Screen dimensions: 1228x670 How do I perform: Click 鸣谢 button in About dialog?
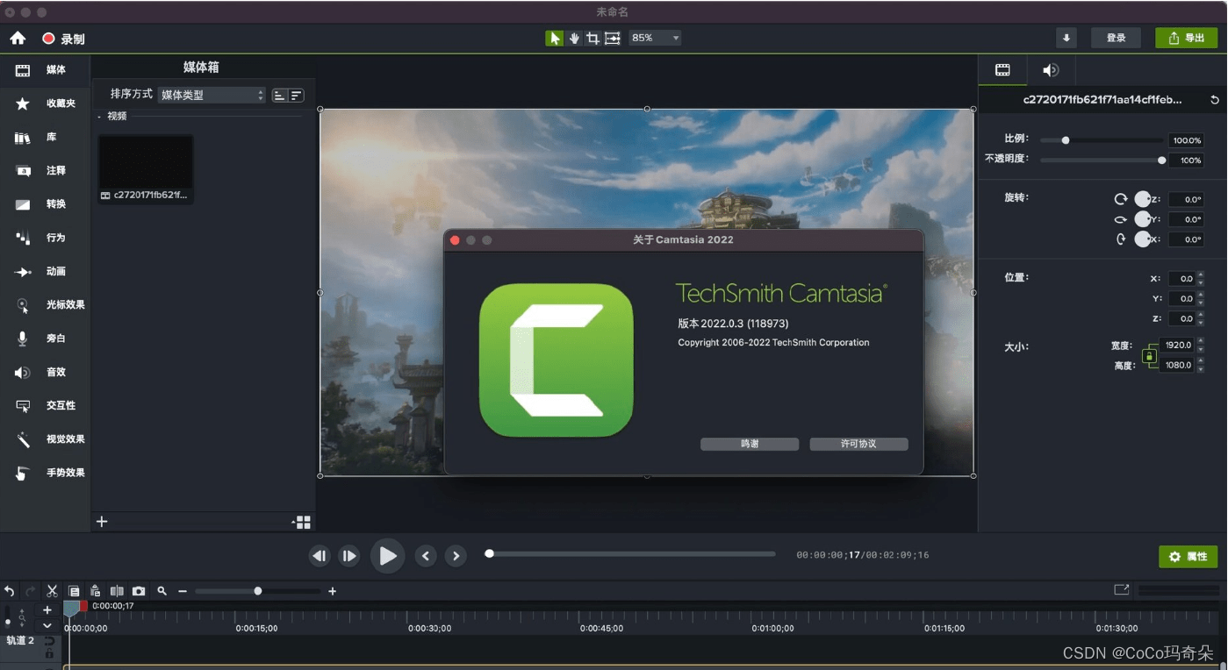tap(750, 444)
